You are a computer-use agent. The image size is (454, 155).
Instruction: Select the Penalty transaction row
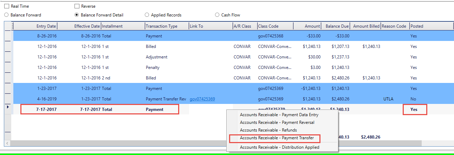point(153,68)
